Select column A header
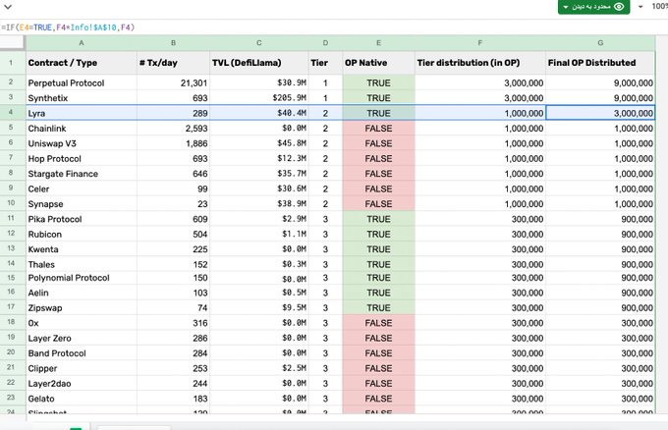Viewport: 668px width, 430px height. point(82,42)
